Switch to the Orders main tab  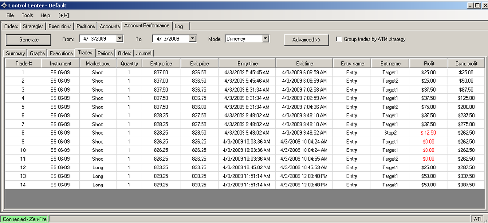[x=11, y=26]
